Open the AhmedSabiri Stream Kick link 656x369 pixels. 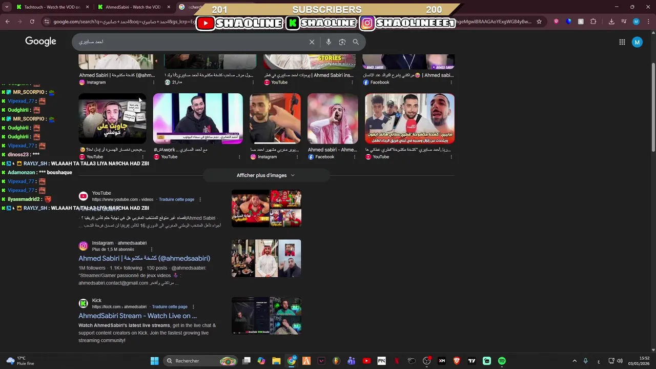(137, 316)
